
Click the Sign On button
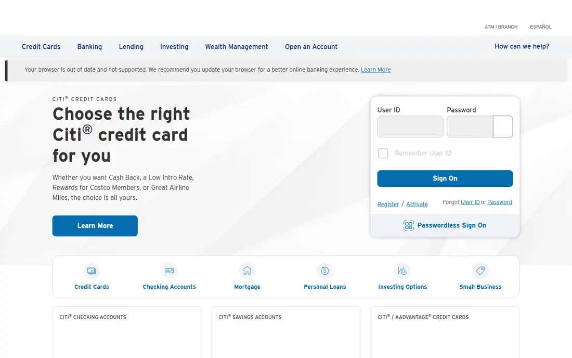click(x=445, y=178)
